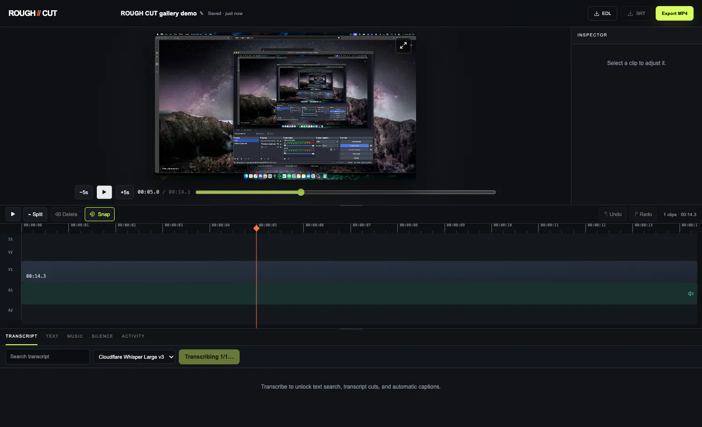The image size is (702, 427).
Task: Select the A2 track label
Action: 10,310
